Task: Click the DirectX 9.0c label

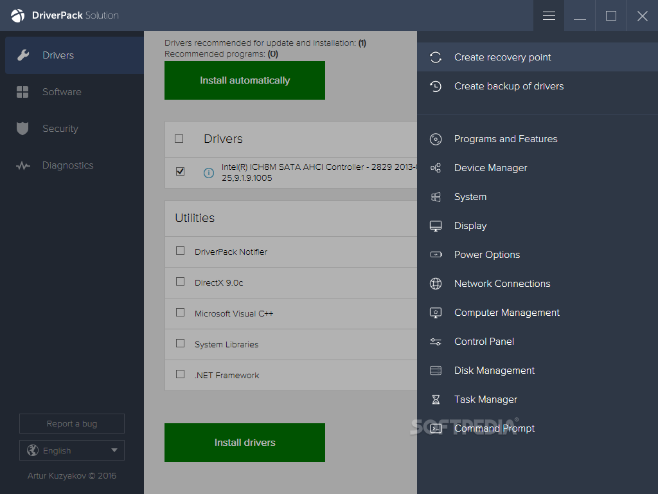Action: (x=218, y=283)
